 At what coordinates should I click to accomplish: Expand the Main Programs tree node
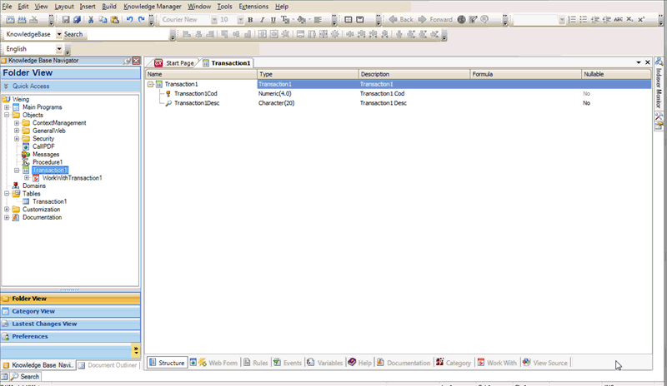tap(7, 107)
